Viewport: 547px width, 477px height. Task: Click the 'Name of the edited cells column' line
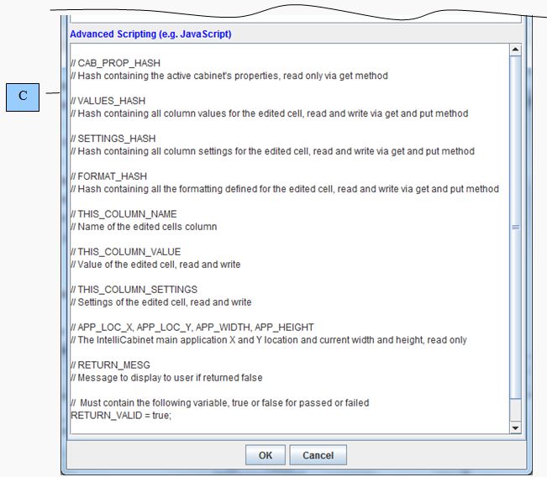[x=144, y=227]
